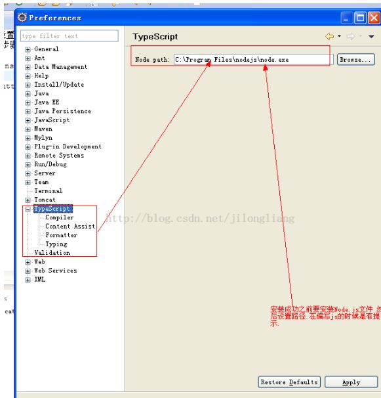
Task: Focus the type filter text field
Action: (70, 35)
